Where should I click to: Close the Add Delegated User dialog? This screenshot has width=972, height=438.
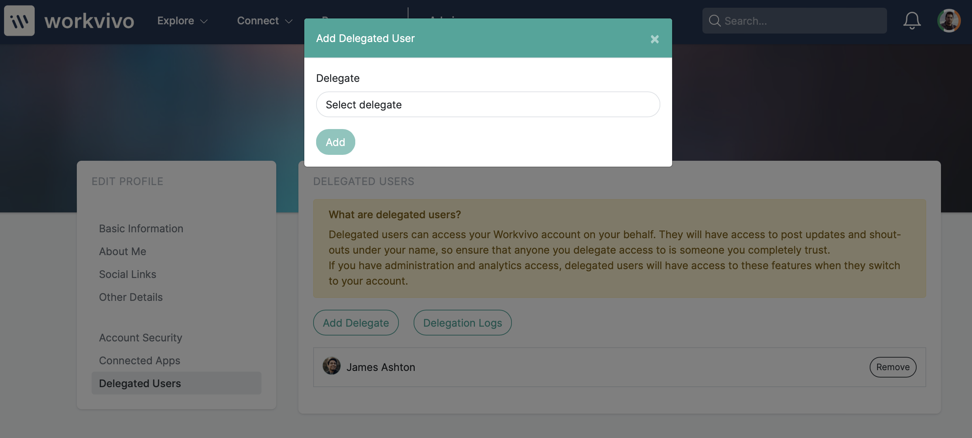click(x=654, y=39)
